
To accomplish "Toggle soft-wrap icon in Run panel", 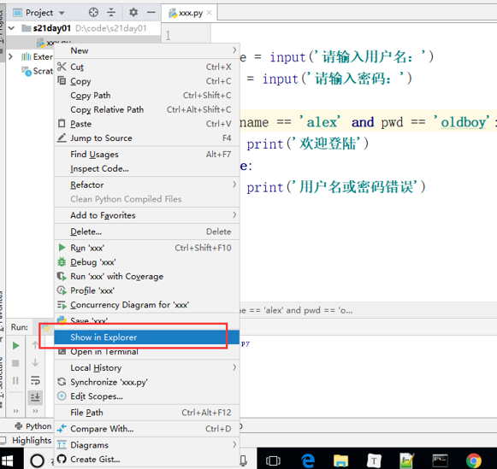I will pyautogui.click(x=35, y=380).
